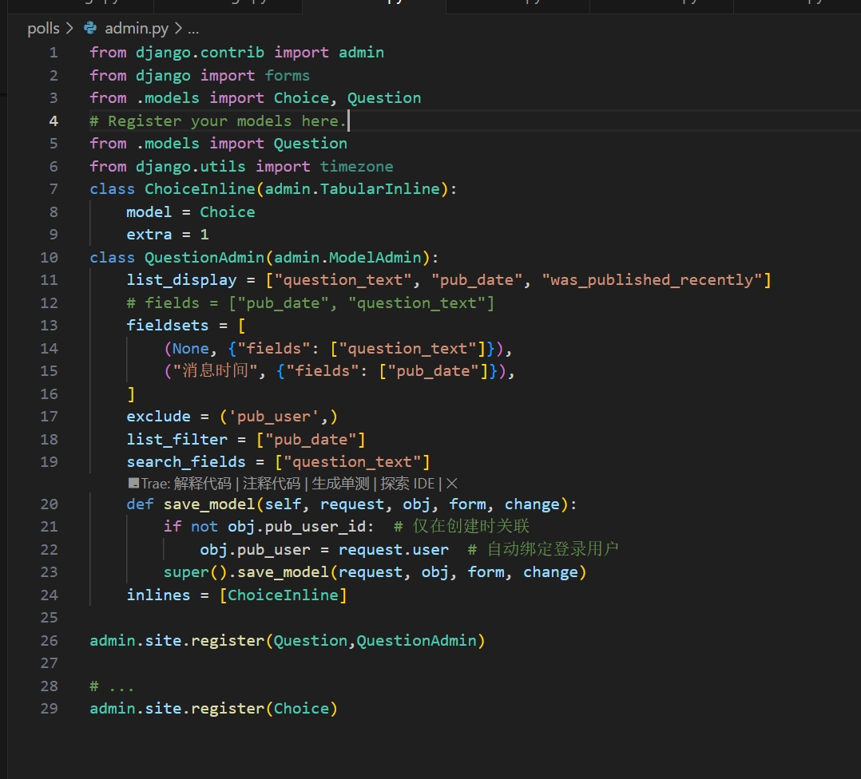Image resolution: width=861 pixels, height=779 pixels.
Task: Click 'Choice' in the line 3 models import
Action: pos(301,98)
